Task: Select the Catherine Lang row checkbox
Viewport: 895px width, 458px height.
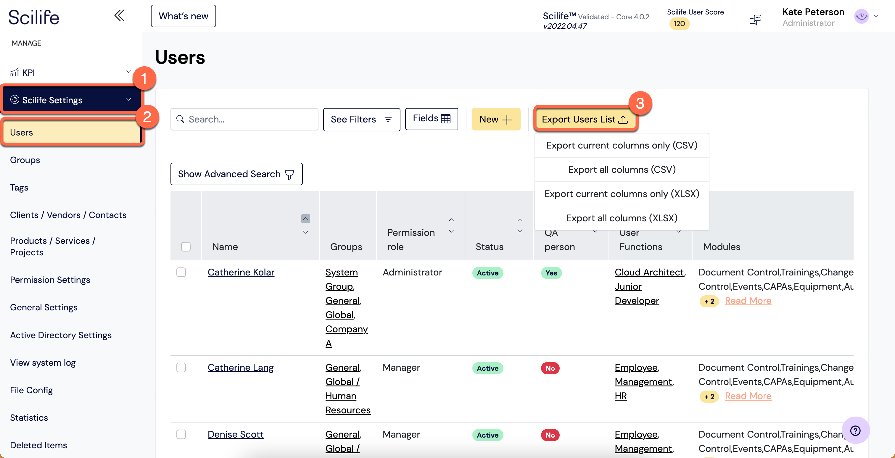Action: pyautogui.click(x=181, y=367)
